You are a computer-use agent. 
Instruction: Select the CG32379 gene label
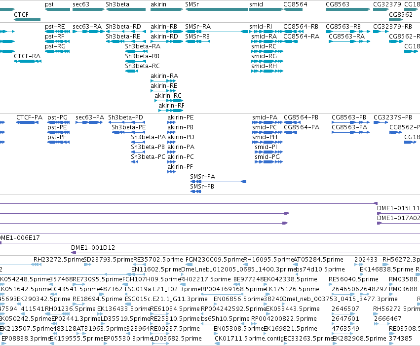click(387, 4)
